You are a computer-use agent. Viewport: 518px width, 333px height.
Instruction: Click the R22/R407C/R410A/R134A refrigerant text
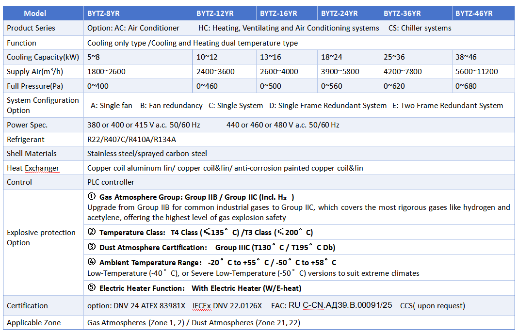pos(131,140)
